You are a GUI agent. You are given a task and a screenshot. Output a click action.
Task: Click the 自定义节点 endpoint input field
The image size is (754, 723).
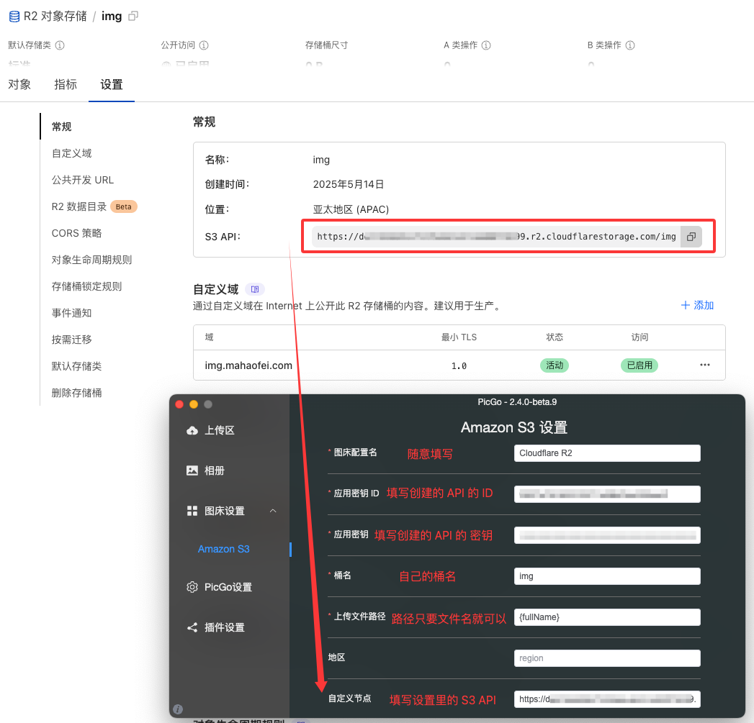(607, 699)
